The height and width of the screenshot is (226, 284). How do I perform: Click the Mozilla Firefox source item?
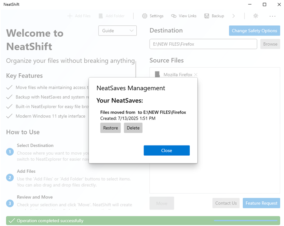(x=178, y=74)
